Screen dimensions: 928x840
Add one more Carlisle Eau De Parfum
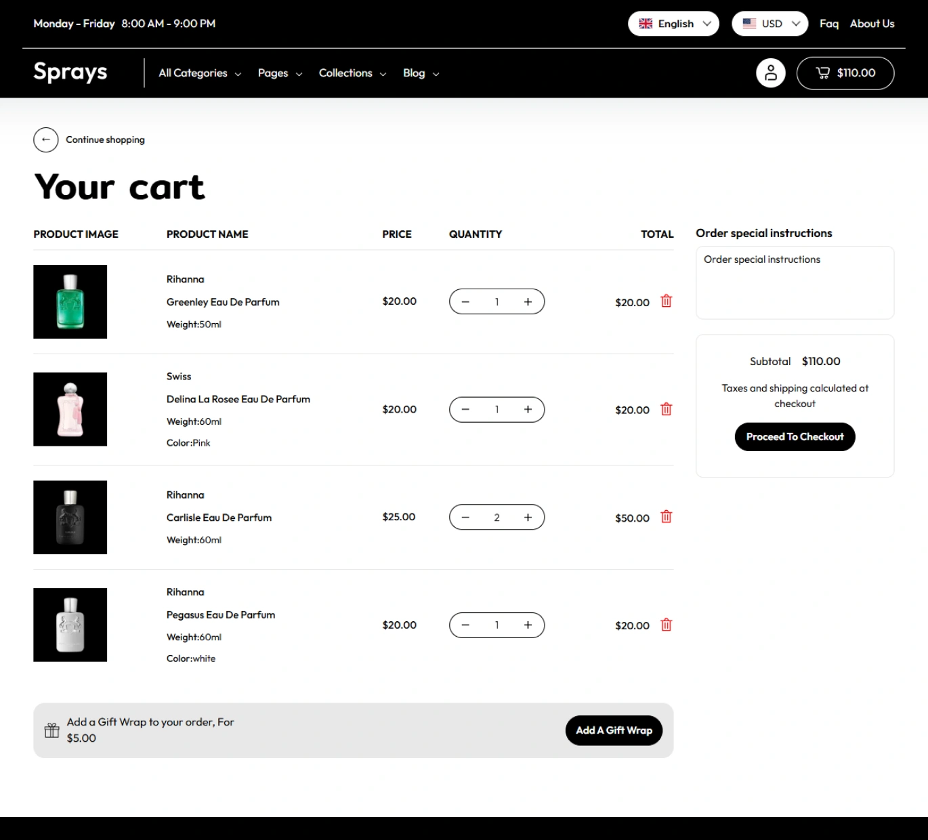pyautogui.click(x=528, y=518)
